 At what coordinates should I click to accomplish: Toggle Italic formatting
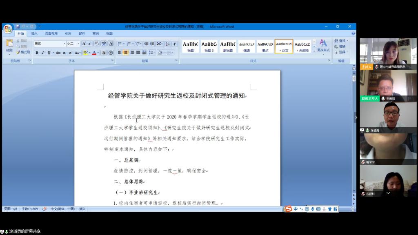pyautogui.click(x=43, y=53)
